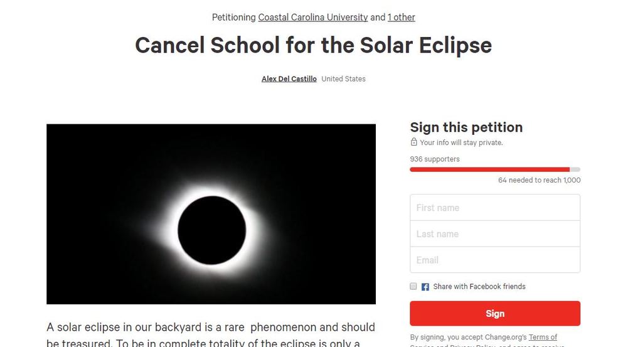Click the supporters progress bar
Image resolution: width=618 pixels, height=347 pixels.
pyautogui.click(x=495, y=169)
